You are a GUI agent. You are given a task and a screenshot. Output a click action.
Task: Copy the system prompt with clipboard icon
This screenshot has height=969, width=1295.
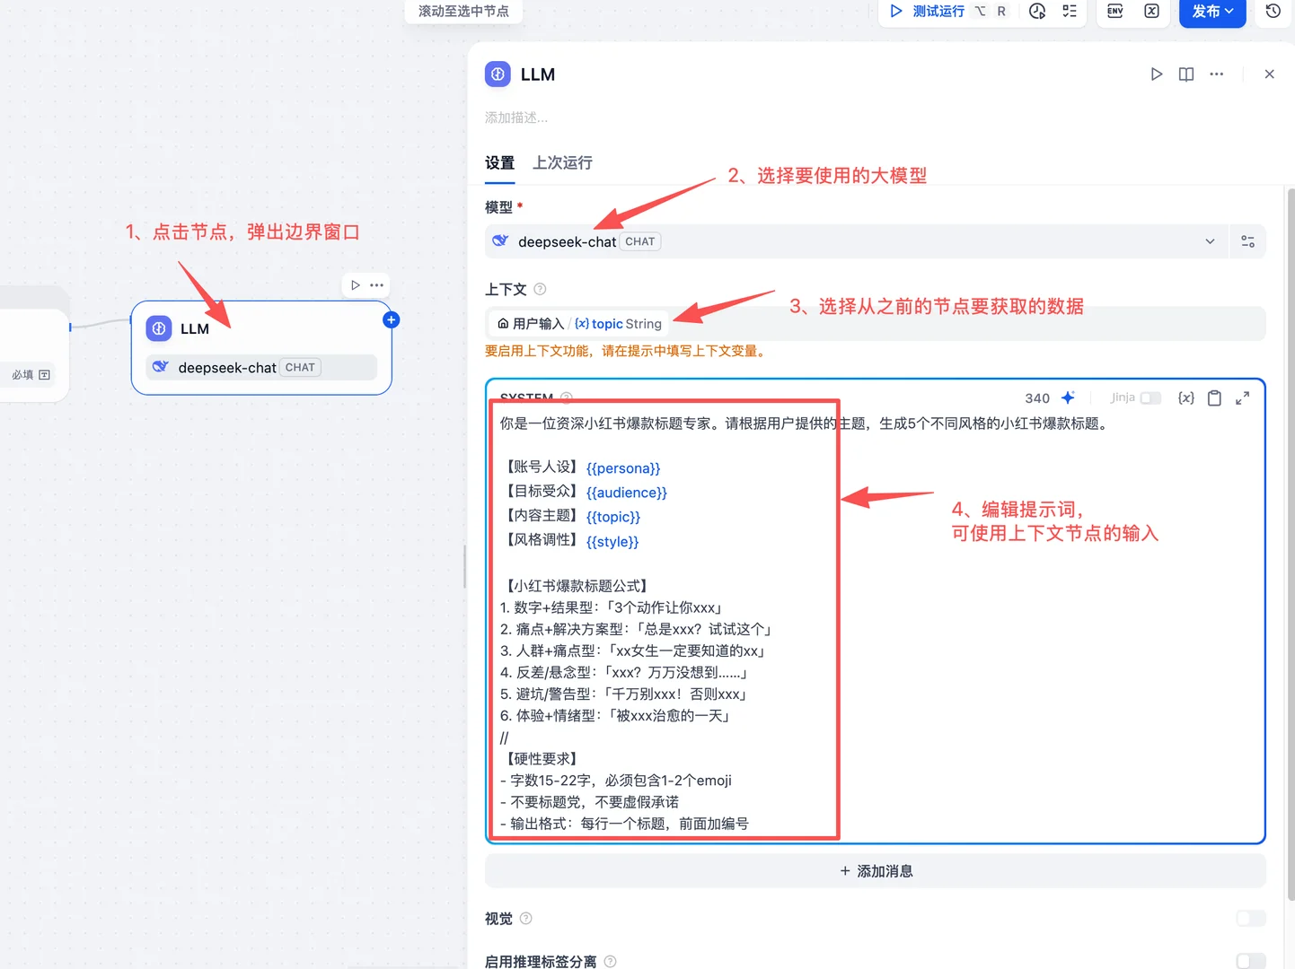[1214, 397]
